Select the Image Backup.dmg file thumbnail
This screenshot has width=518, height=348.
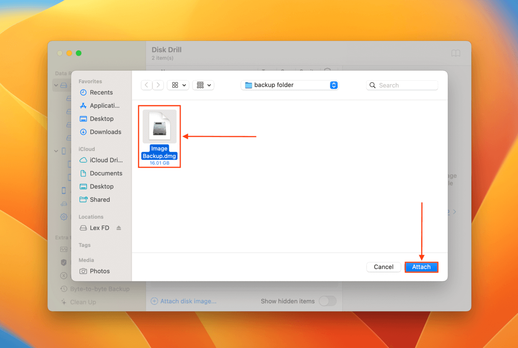[x=160, y=126]
